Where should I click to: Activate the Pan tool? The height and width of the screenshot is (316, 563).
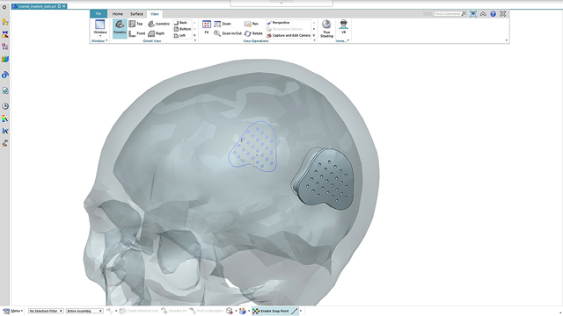[252, 24]
